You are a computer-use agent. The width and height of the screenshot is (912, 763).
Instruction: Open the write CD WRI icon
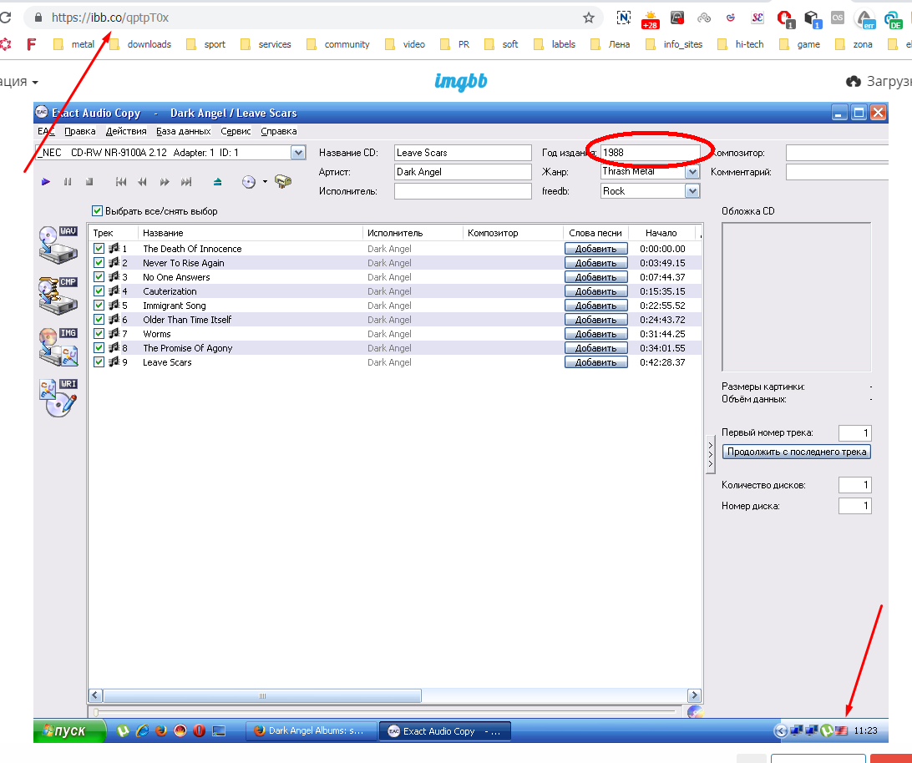point(58,398)
